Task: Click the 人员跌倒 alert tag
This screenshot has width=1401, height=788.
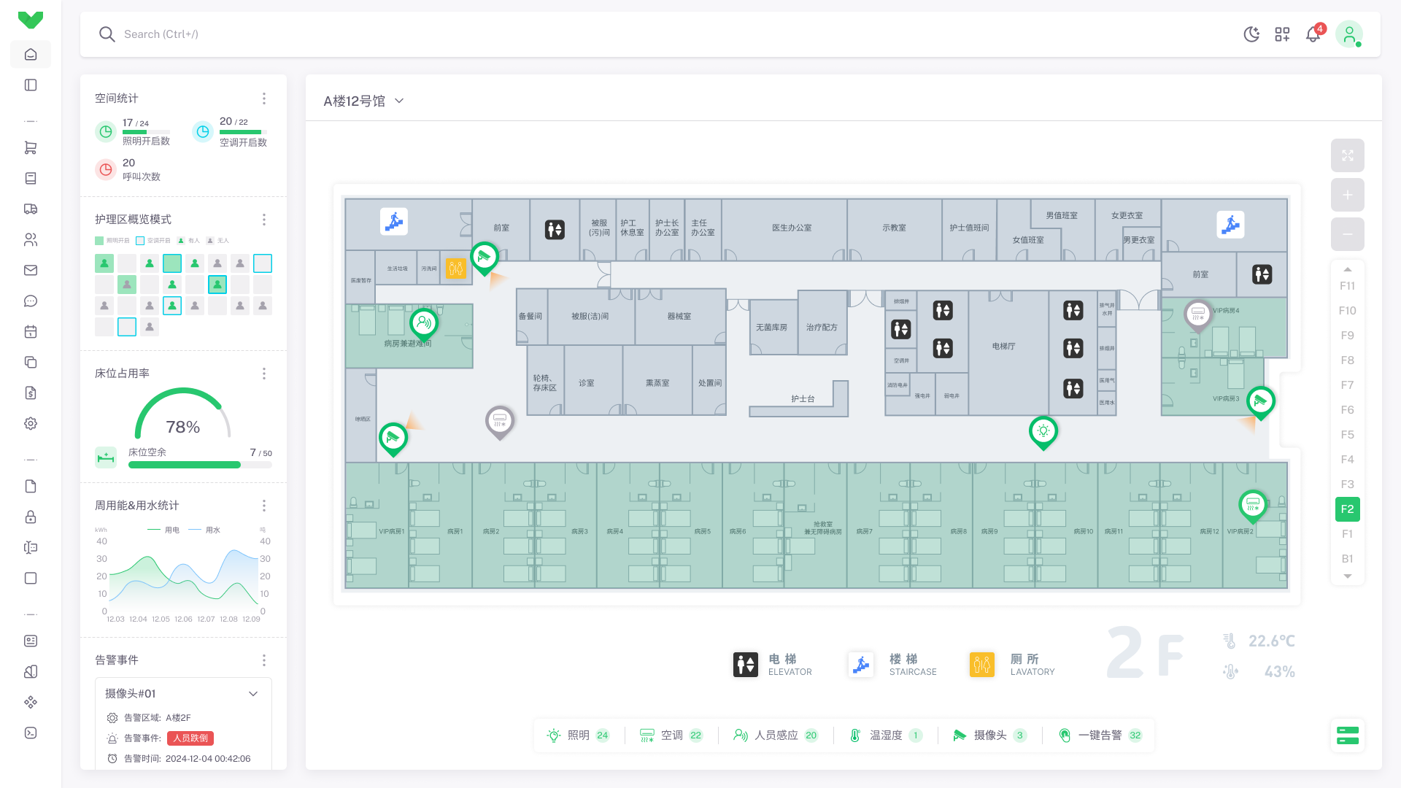Action: pos(190,738)
